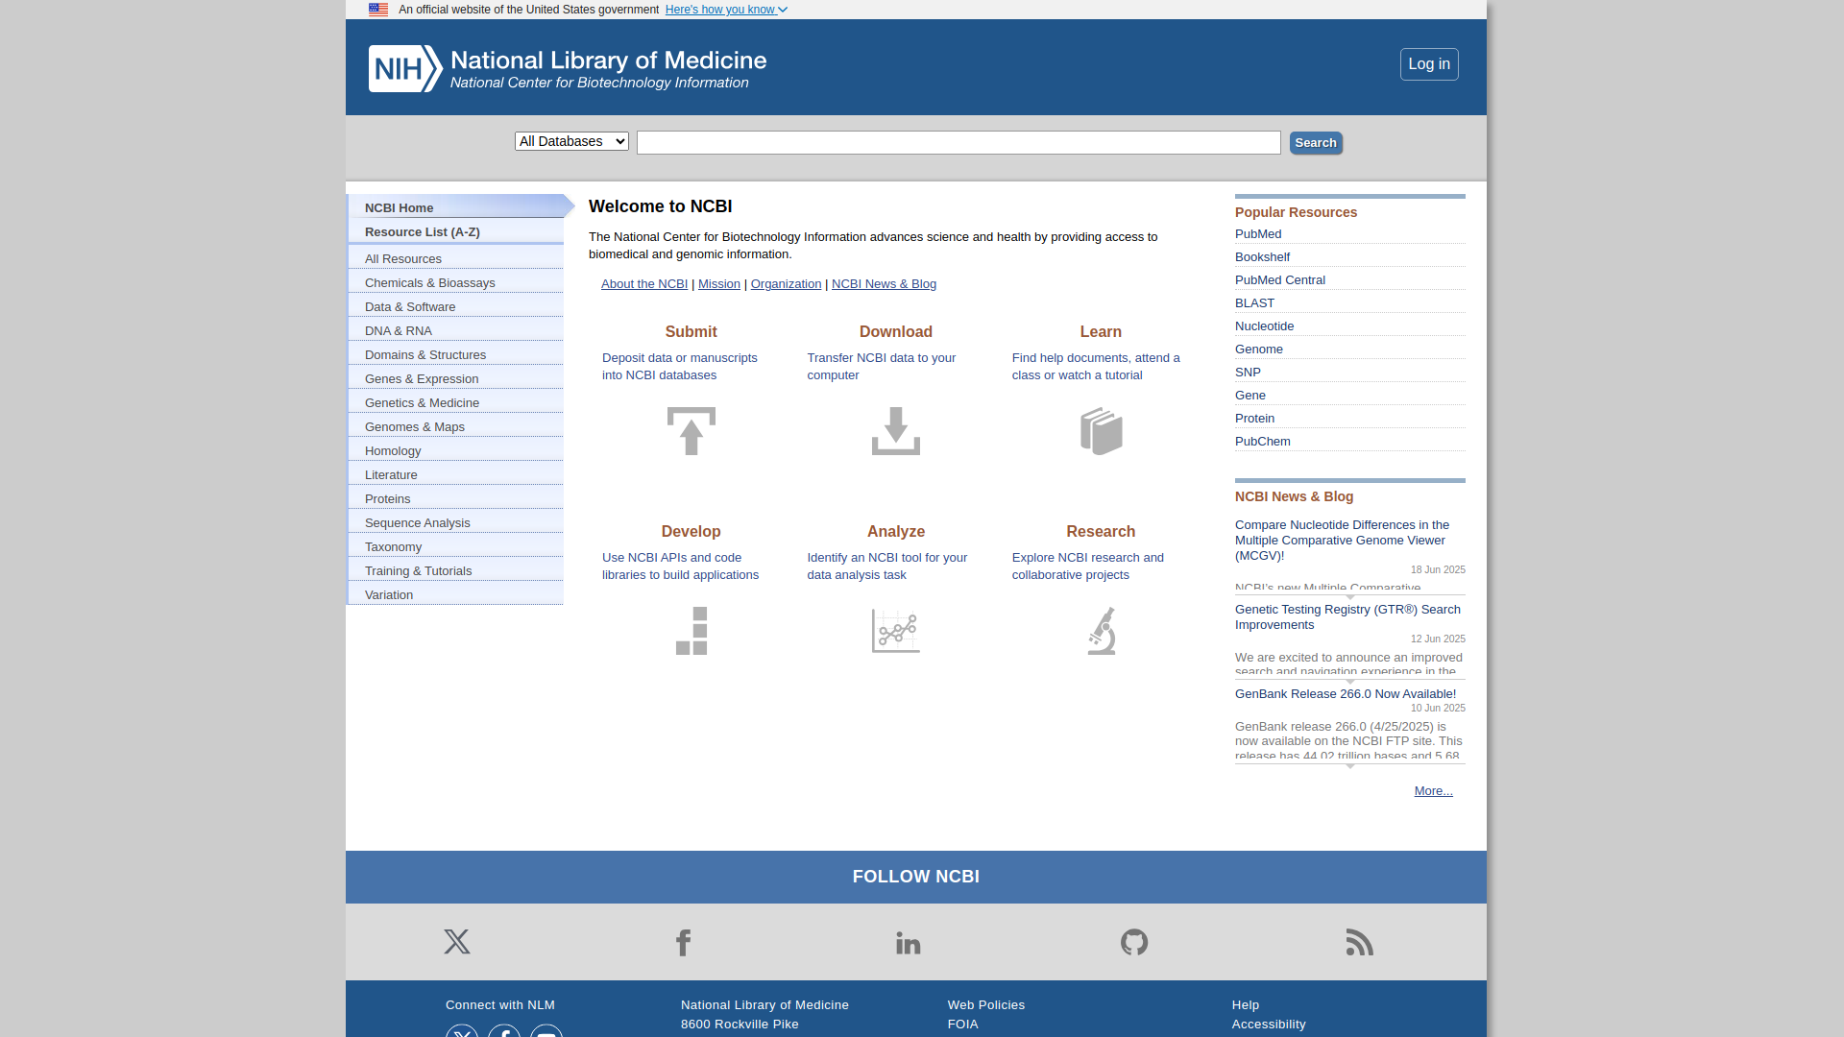Open DNA & RNA category

[x=456, y=330]
